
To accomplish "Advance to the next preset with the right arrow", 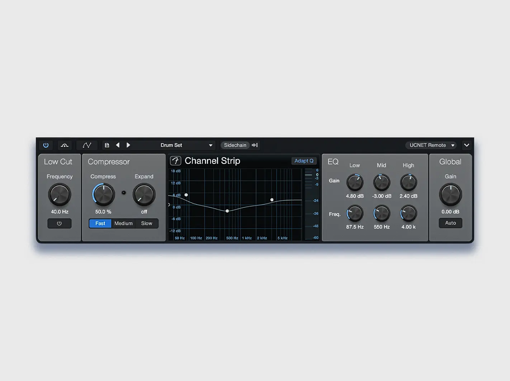I will point(128,145).
